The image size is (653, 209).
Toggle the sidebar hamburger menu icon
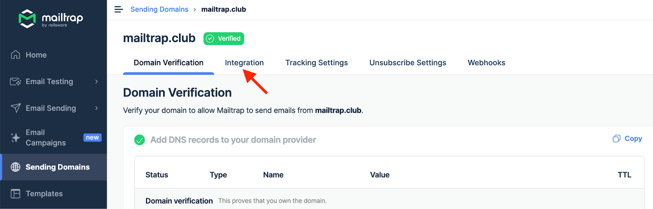(119, 9)
